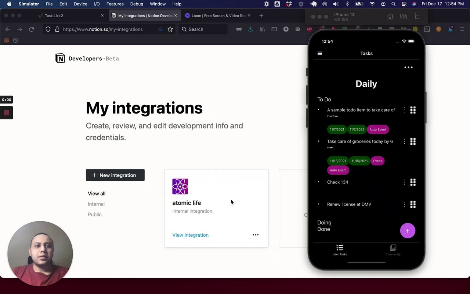Open the Firefox application menu

coord(462,29)
